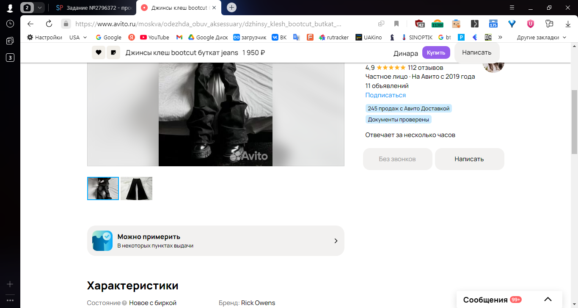Open the 112 отзывов reviews link
Viewport: 578px width, 308px height.
point(426,68)
